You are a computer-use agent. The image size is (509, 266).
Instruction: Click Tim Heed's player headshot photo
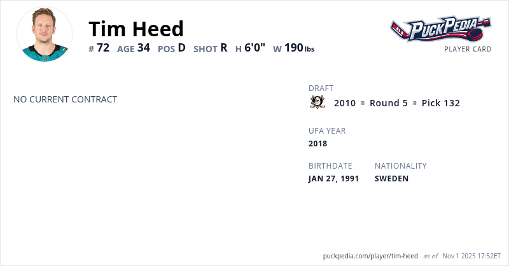click(45, 34)
